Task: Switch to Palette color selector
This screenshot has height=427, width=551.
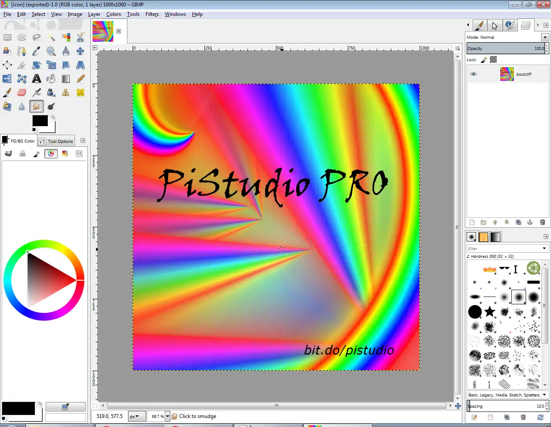Action: (65, 154)
